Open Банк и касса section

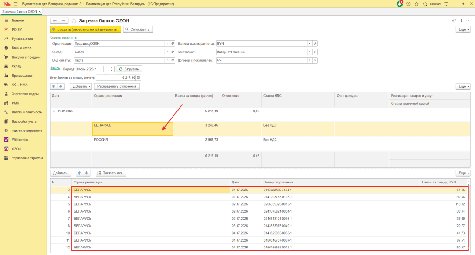click(21, 48)
